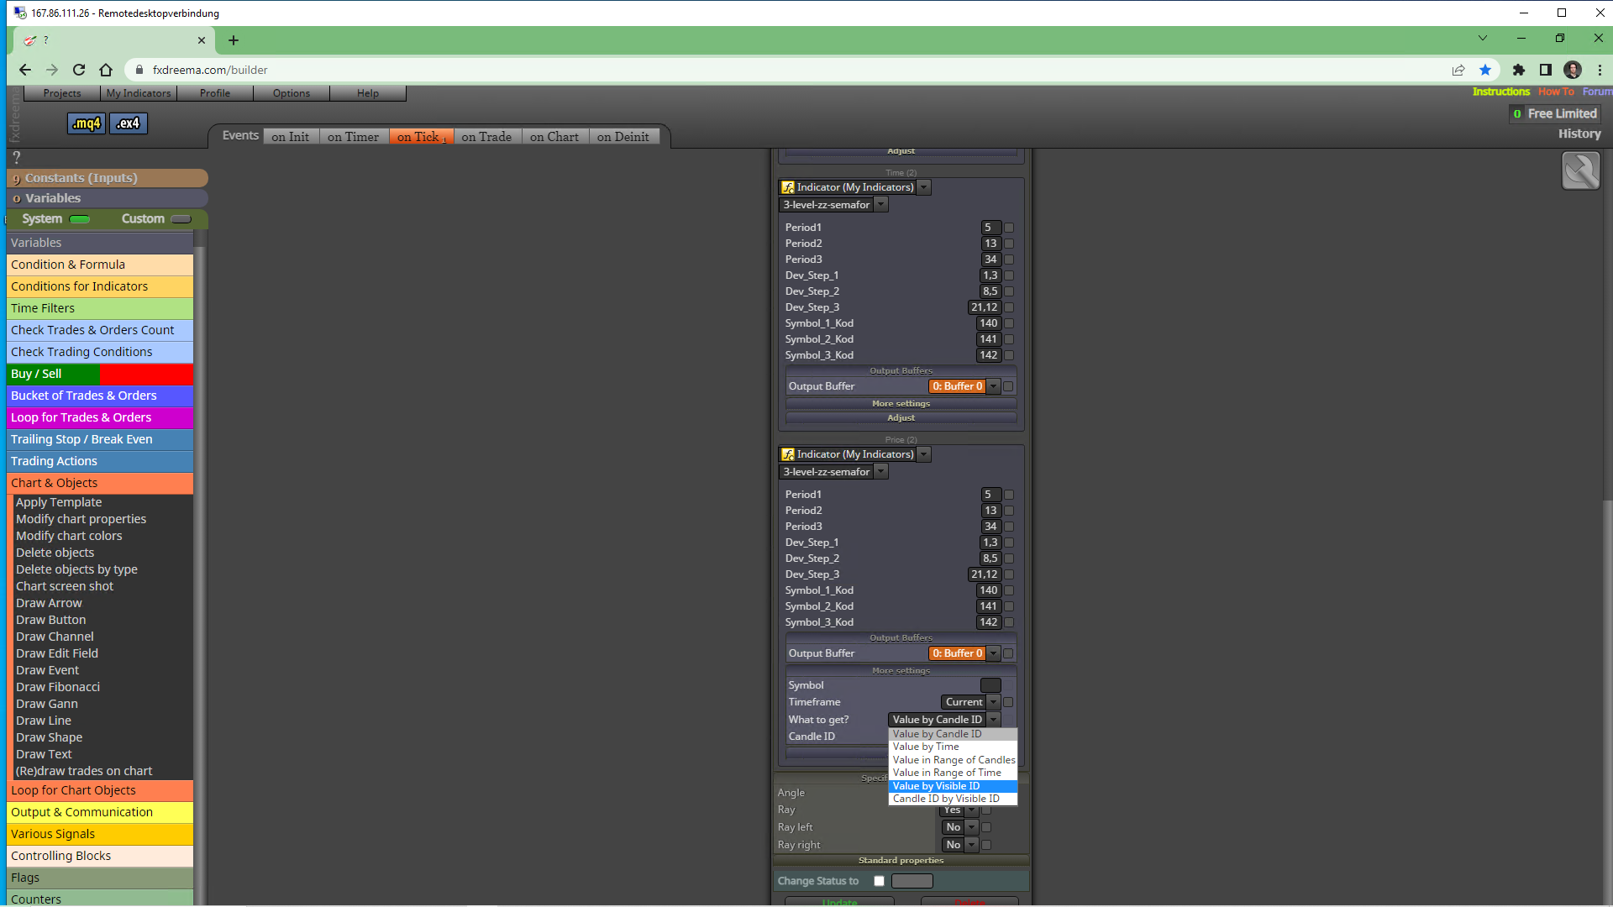Open upper Output Buffer 0 dropdown arrow
This screenshot has width=1613, height=907.
click(993, 386)
